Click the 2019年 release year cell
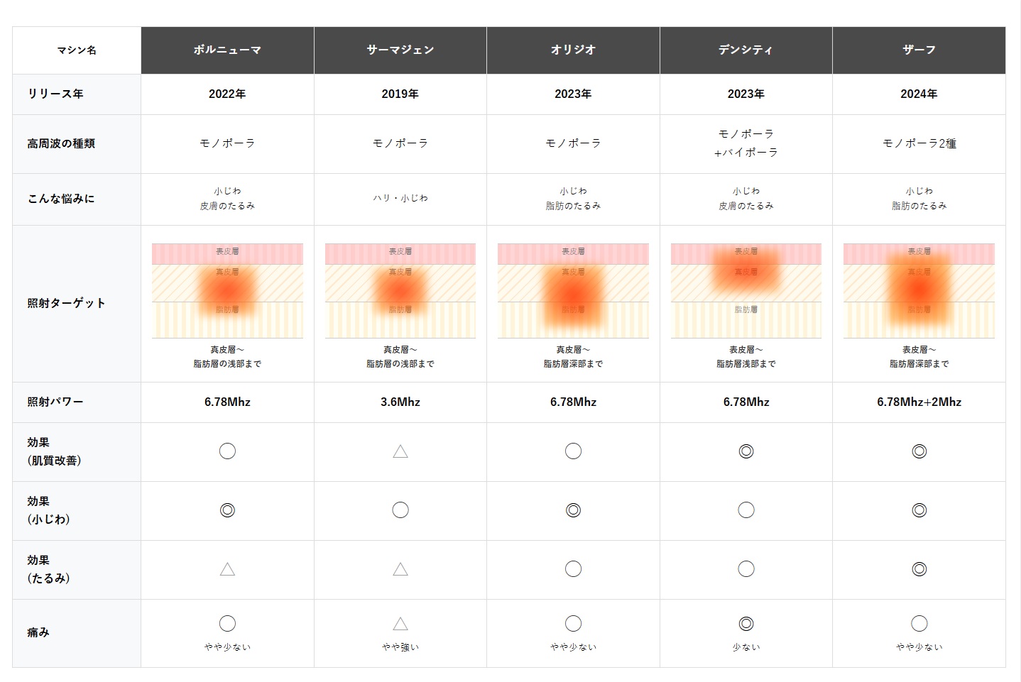Image resolution: width=1021 pixels, height=682 pixels. (400, 94)
